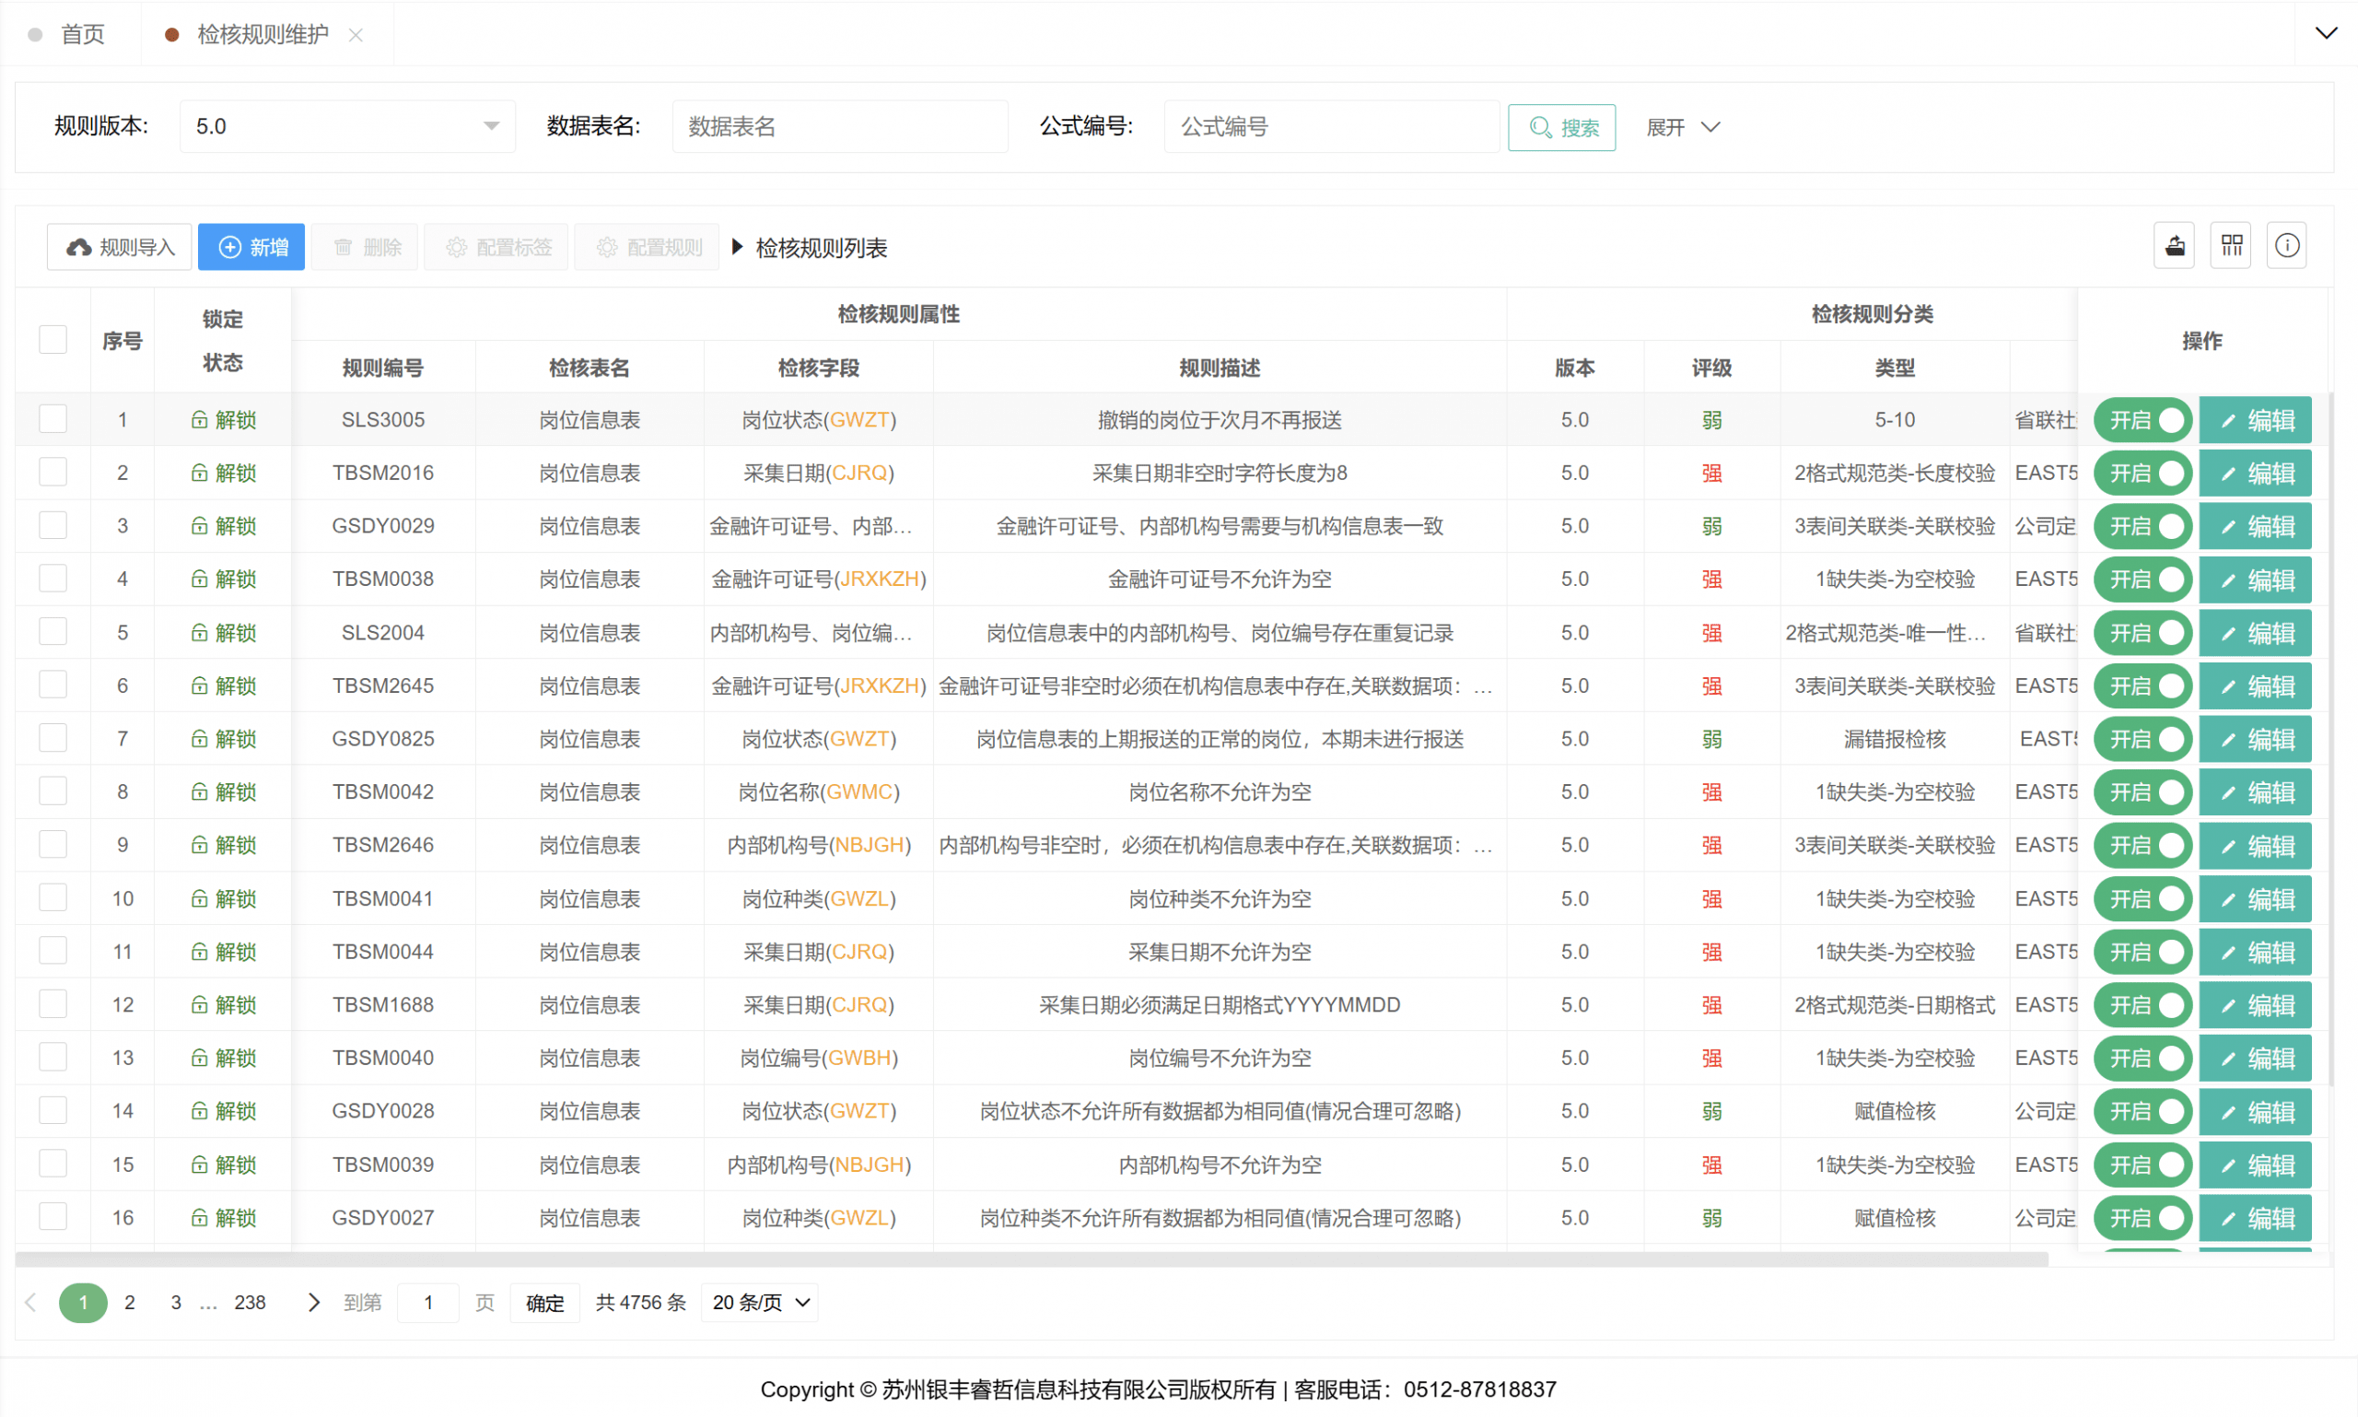Go to next page arrow in pagination
This screenshot has height=1417, width=2358.
point(313,1303)
